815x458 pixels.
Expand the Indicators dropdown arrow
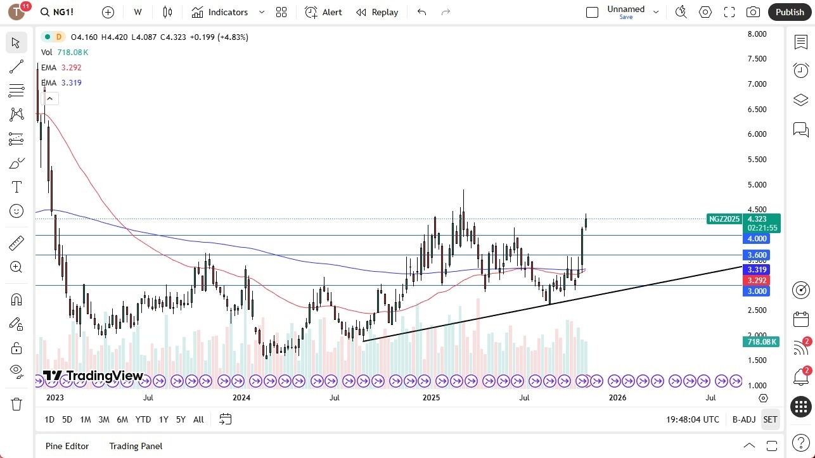[x=261, y=11]
